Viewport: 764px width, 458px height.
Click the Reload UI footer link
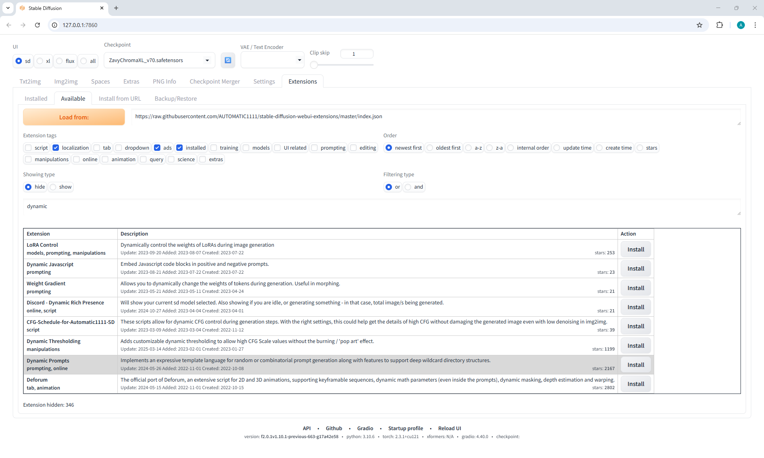point(449,429)
